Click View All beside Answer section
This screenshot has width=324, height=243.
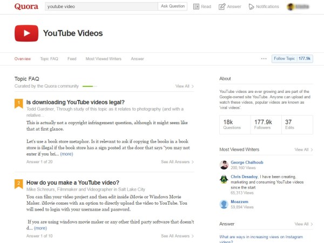click(303, 224)
